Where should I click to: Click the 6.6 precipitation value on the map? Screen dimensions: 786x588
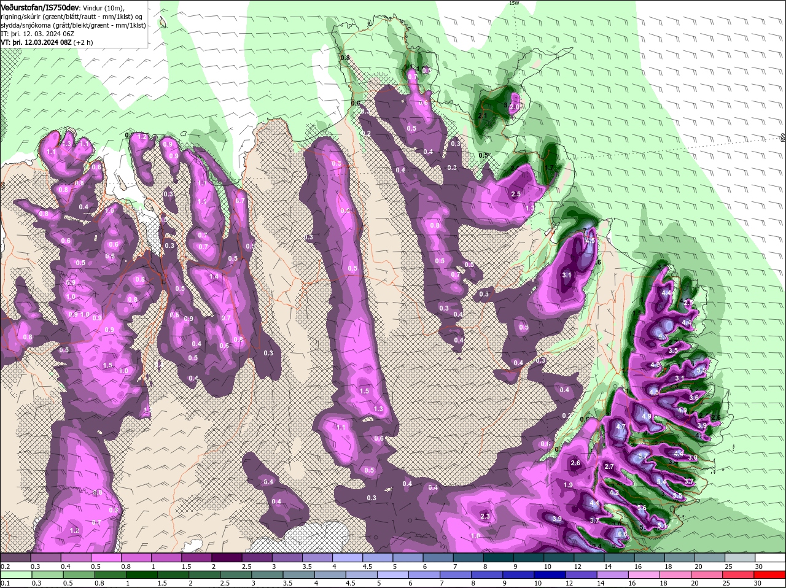pyautogui.click(x=622, y=535)
